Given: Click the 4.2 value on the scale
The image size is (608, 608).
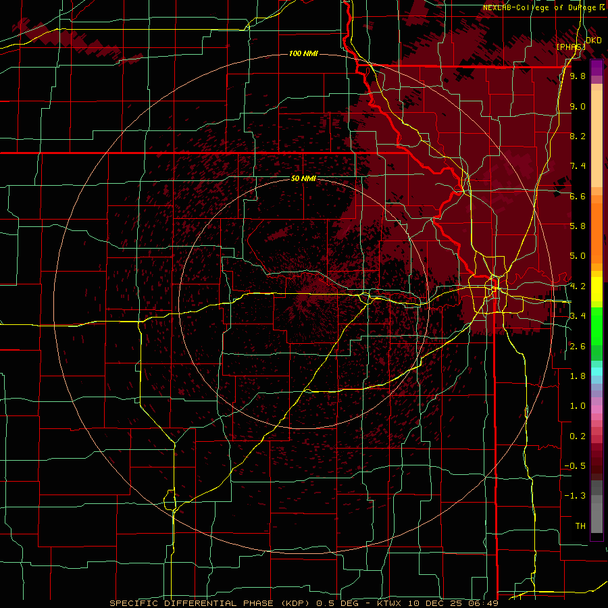Looking at the screenshot, I should (578, 286).
